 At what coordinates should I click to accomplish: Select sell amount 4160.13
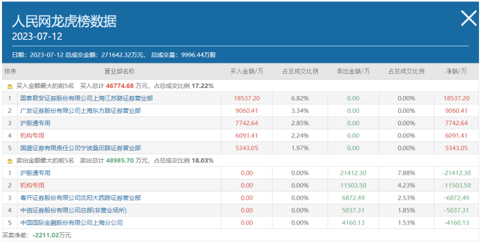point(353,222)
